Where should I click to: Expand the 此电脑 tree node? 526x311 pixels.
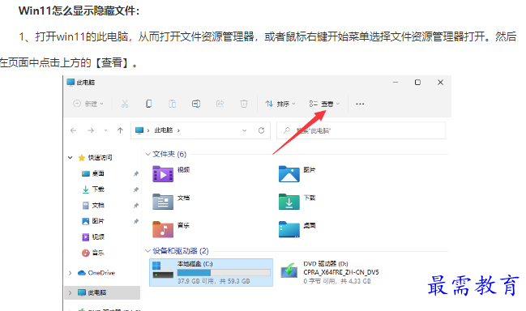coord(71,292)
